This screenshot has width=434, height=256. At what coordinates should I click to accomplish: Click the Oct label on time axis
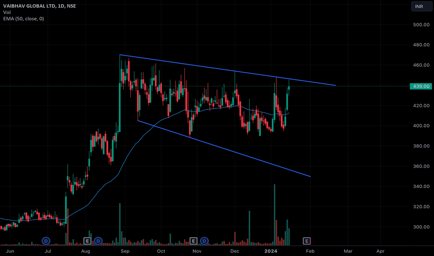tap(161, 251)
